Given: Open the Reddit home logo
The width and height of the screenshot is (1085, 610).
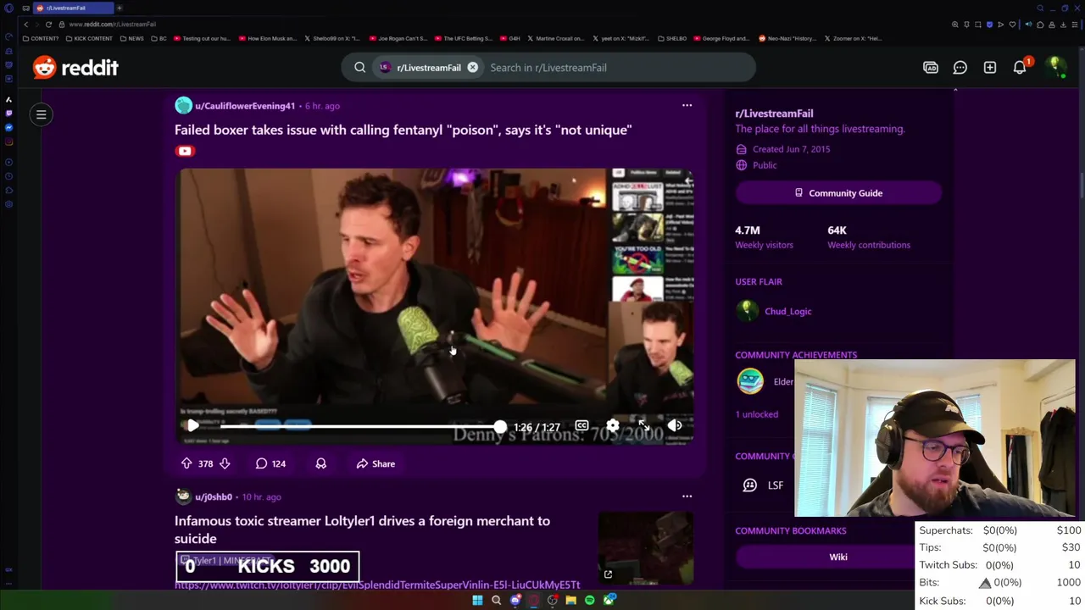Looking at the screenshot, I should coord(75,68).
